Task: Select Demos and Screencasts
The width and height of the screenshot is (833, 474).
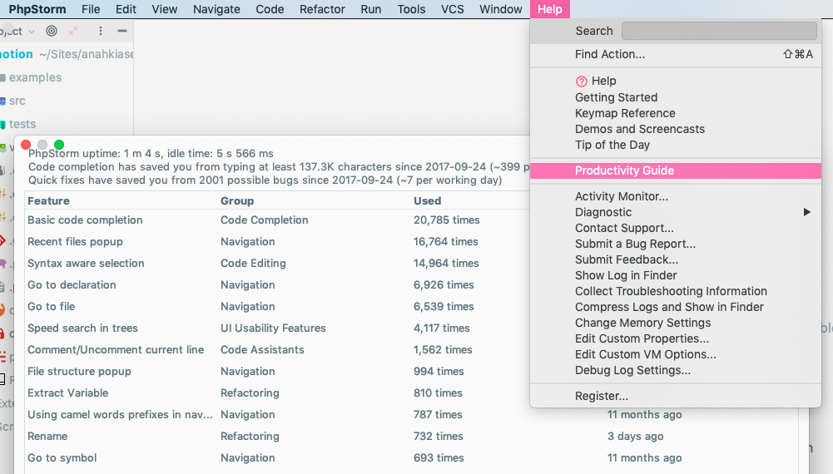Action: click(676, 129)
